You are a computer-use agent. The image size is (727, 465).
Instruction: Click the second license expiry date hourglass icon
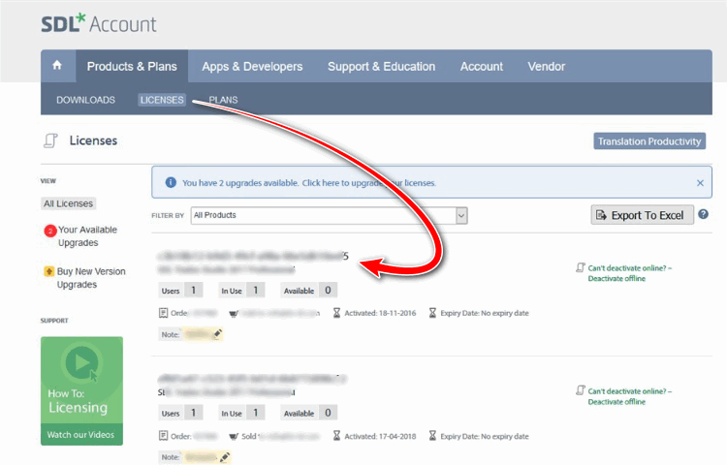432,436
